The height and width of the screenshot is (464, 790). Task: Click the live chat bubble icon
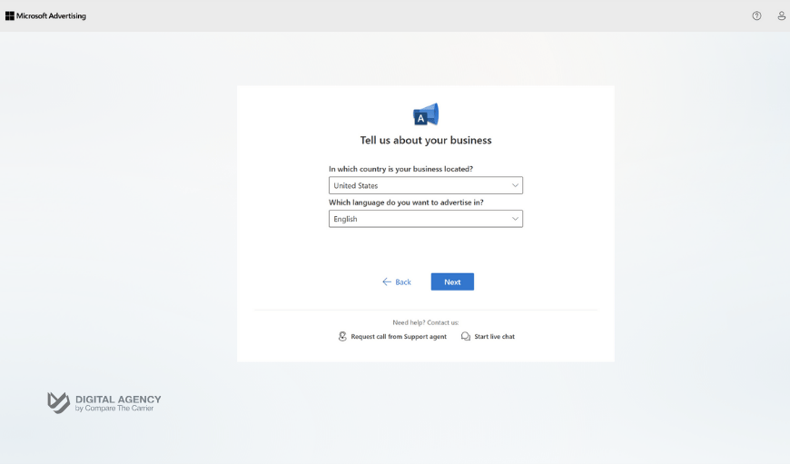click(x=466, y=336)
